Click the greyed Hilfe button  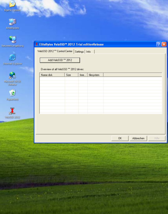click(157, 138)
